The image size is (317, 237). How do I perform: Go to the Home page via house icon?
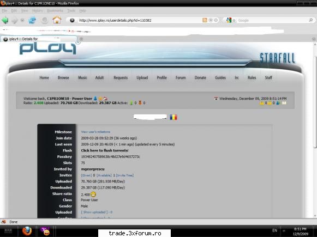click(x=57, y=20)
